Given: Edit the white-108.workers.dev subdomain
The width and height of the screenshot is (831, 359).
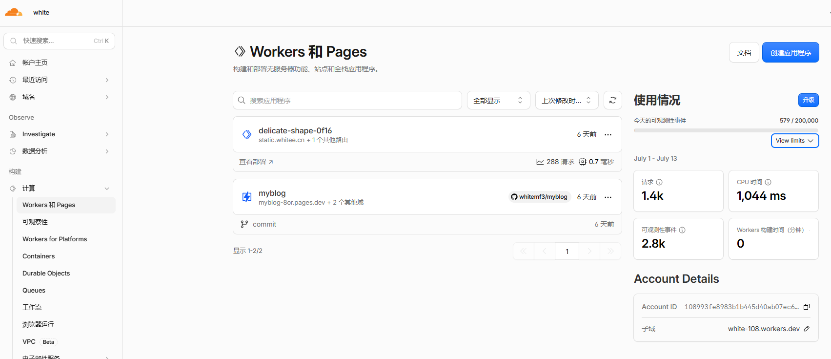Looking at the screenshot, I should point(807,329).
